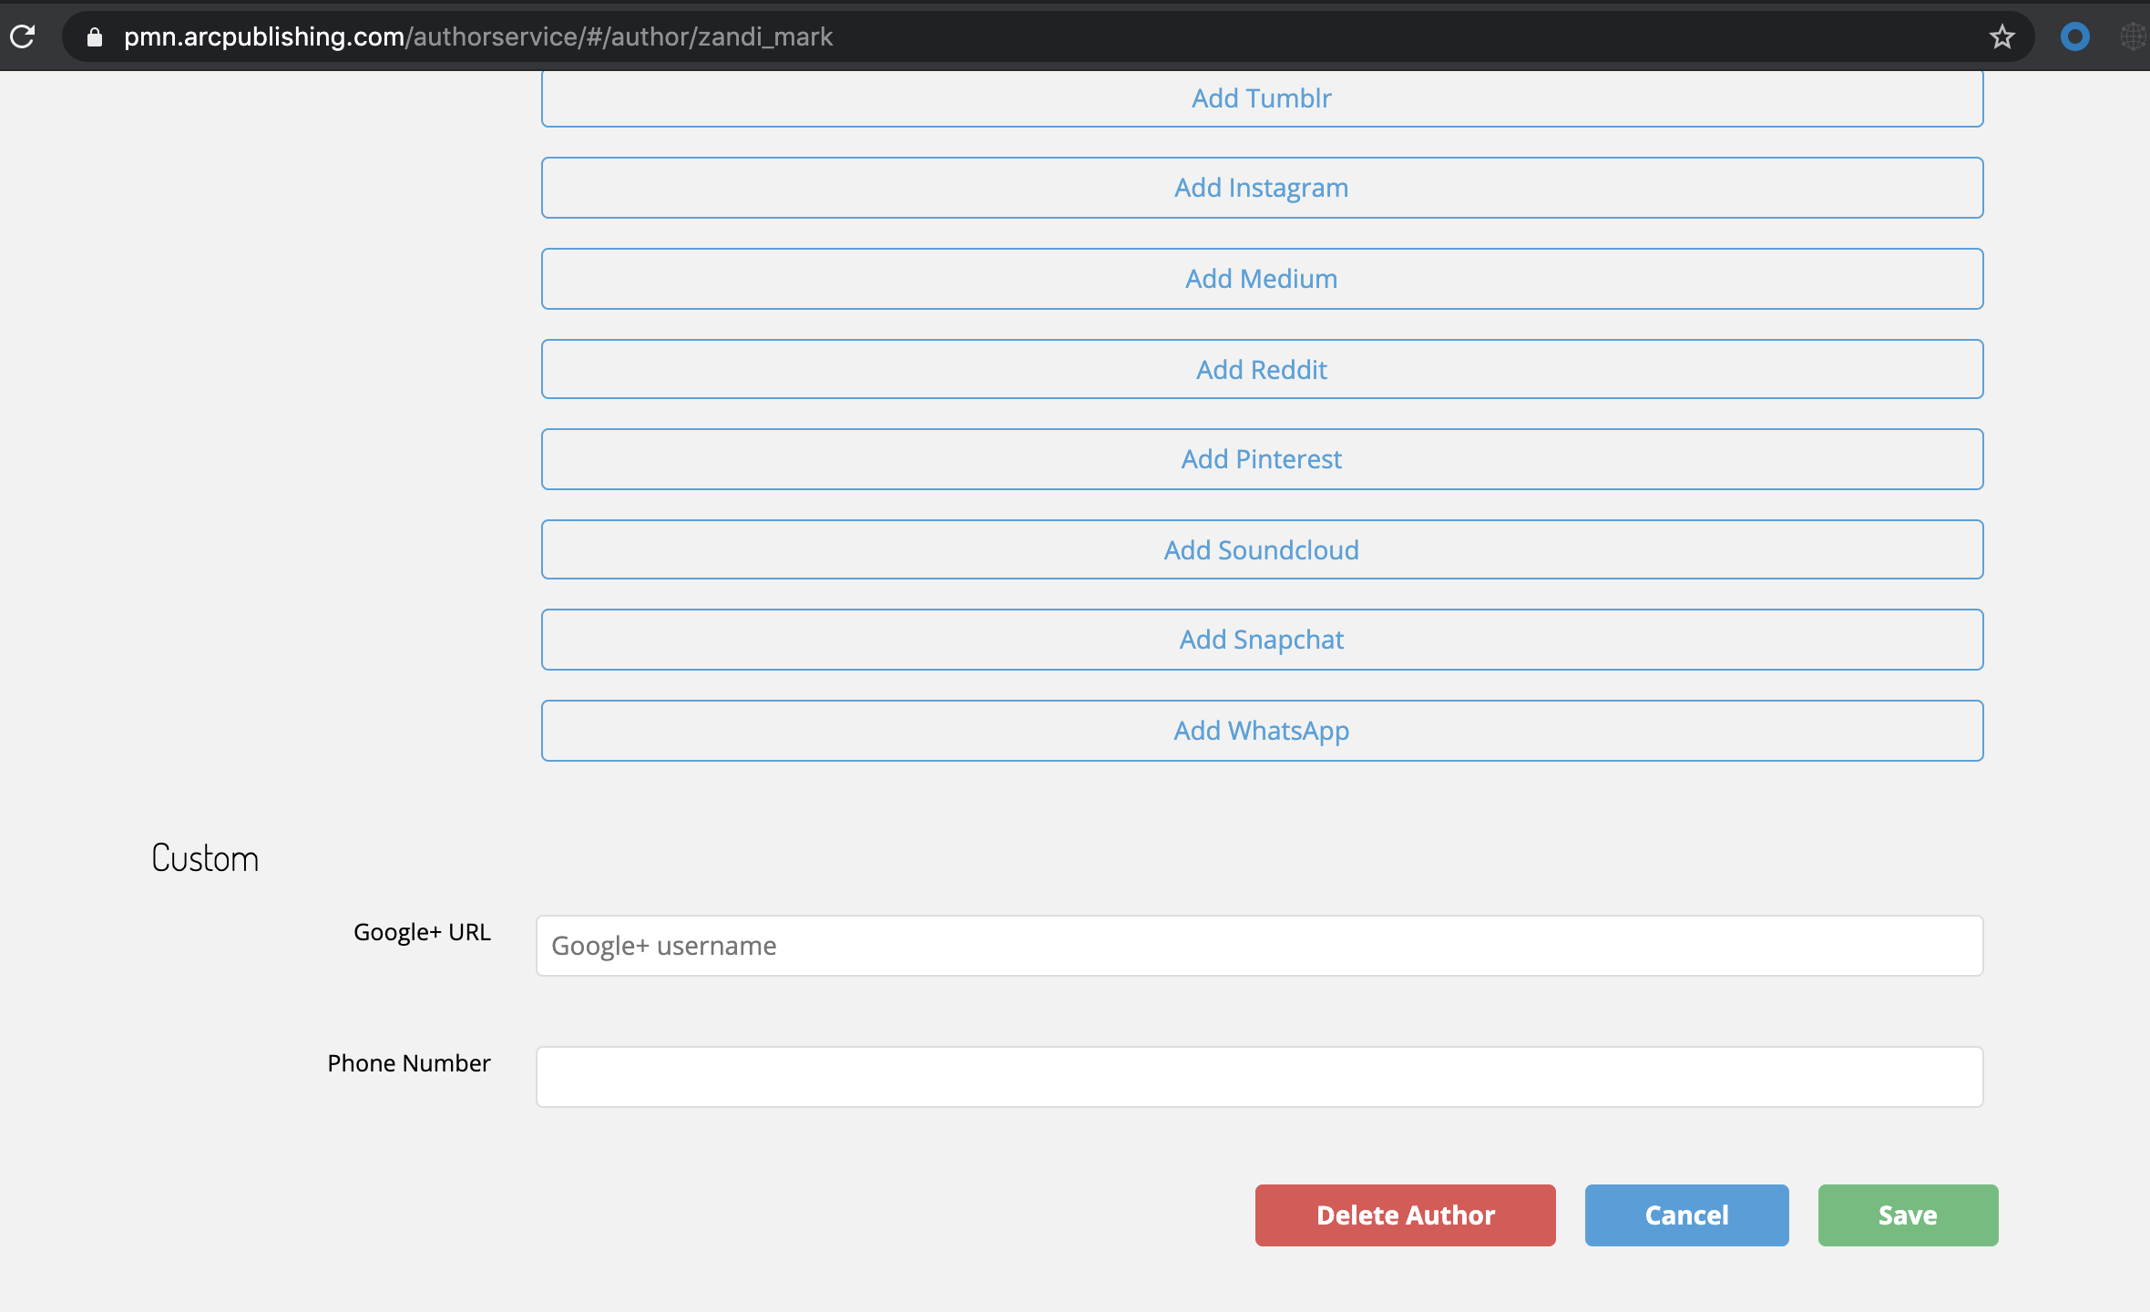Add a Tumblr account
Image resolution: width=2150 pixels, height=1312 pixels.
[1262, 97]
